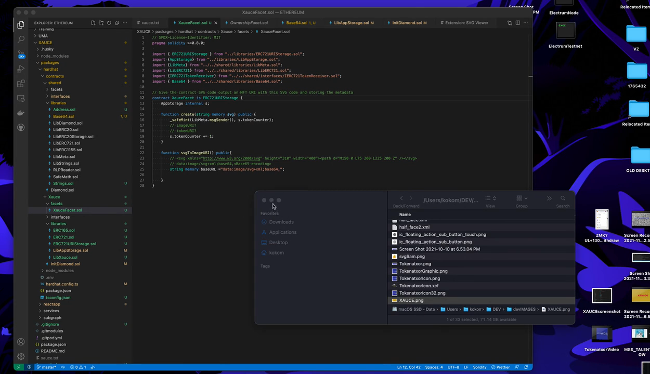This screenshot has width=650, height=374.
Task: Open Finder View options dropdown
Action: 490,198
